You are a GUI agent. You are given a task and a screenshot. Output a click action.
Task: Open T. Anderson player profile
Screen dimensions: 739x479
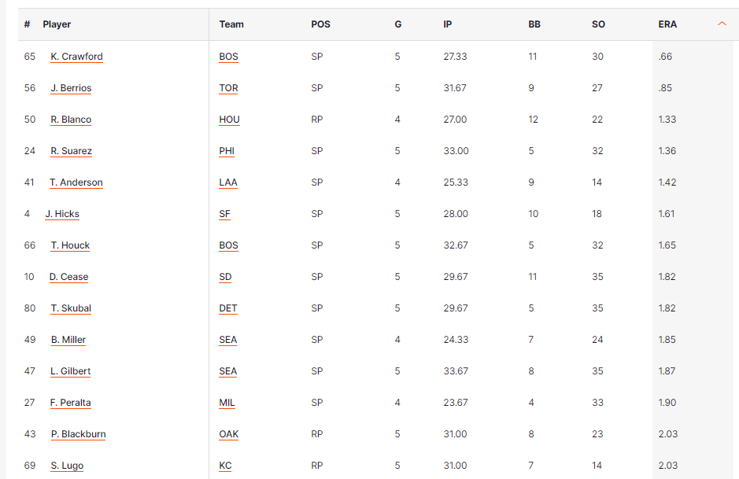(76, 182)
